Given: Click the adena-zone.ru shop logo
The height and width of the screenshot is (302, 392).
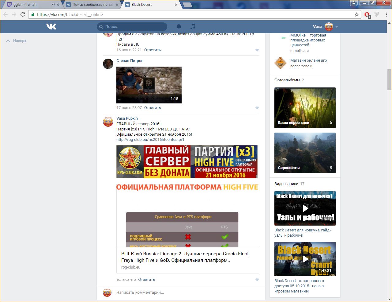Looking at the screenshot, I should 280,63.
